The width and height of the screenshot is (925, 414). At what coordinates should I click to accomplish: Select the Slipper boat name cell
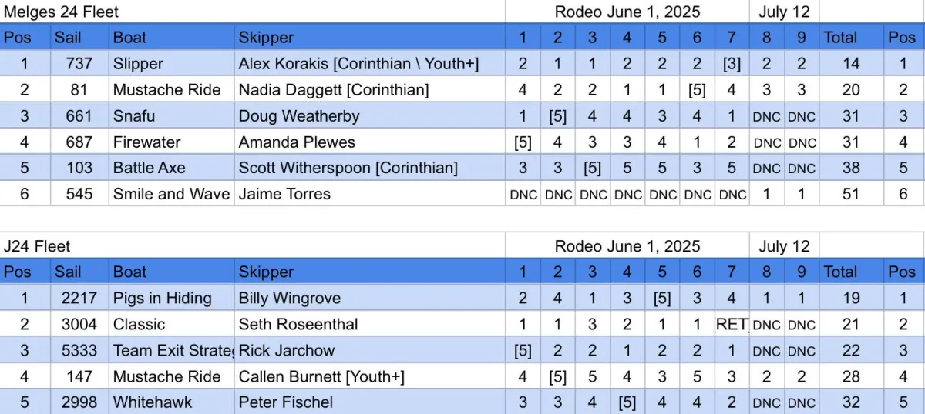139,64
